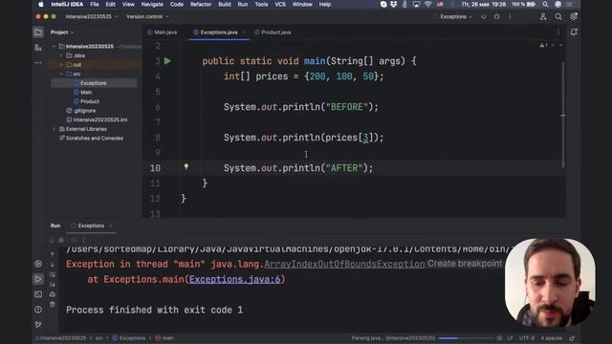Switch to Product.java editor tab
This screenshot has height=344, width=612.
(x=273, y=32)
